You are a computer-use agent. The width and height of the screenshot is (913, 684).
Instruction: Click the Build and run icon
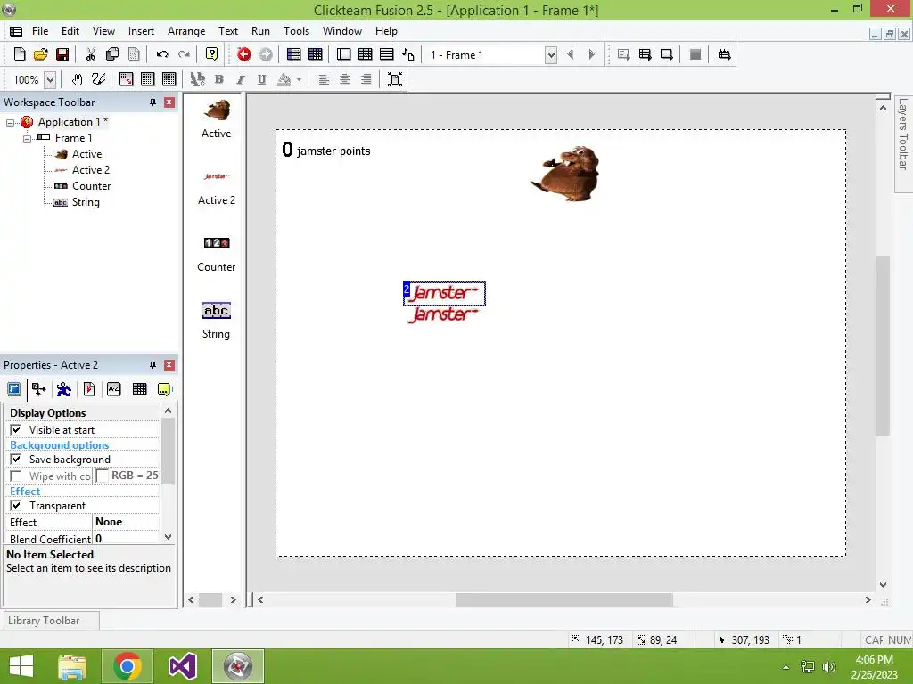[724, 54]
